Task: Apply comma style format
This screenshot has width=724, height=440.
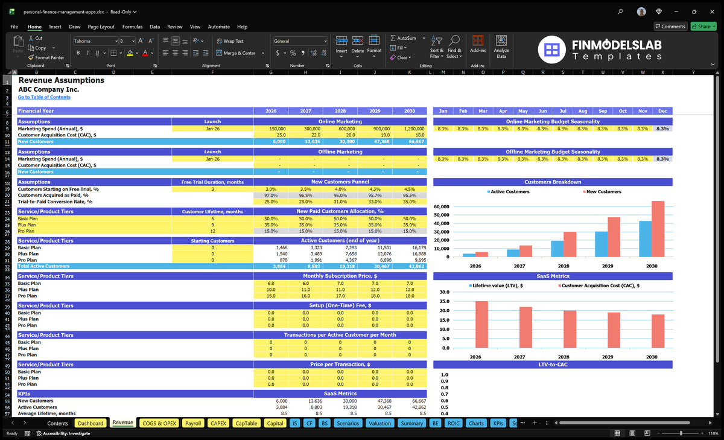Action: pos(303,53)
